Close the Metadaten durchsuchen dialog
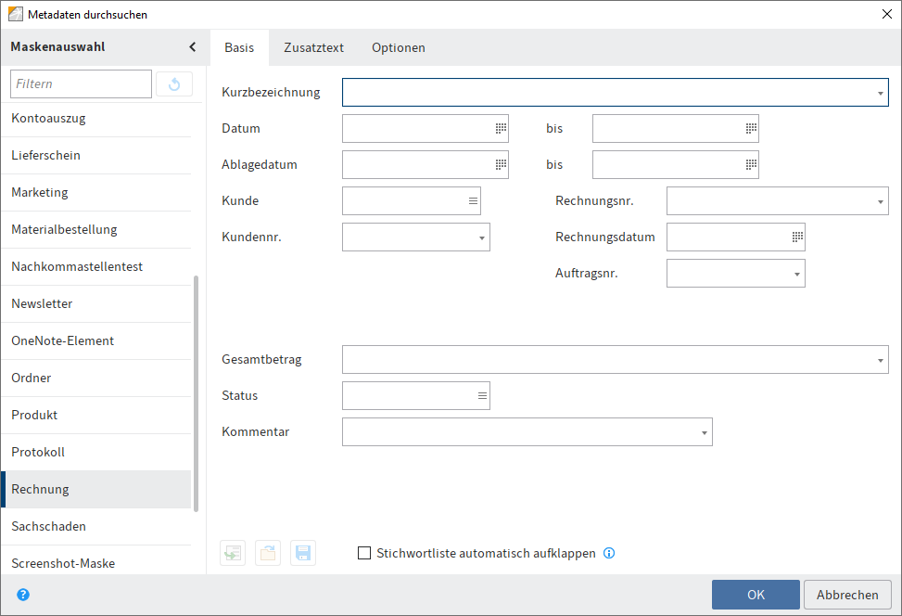 point(887,14)
